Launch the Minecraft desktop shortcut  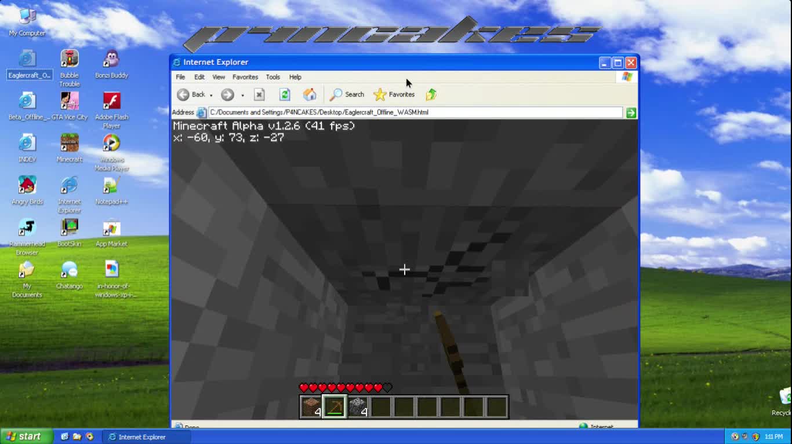(x=70, y=148)
